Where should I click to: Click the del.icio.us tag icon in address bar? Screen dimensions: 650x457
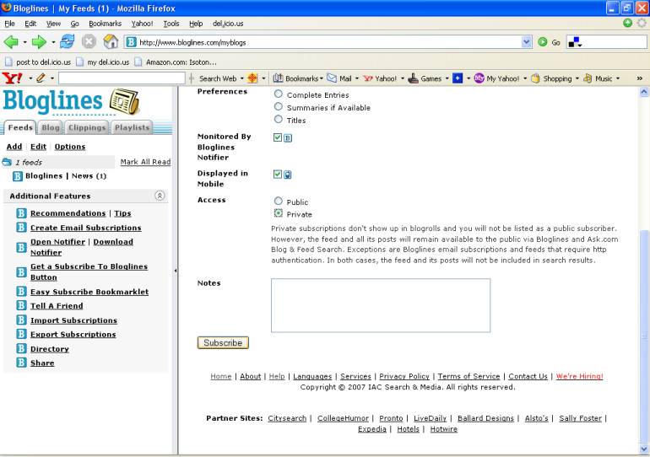pos(574,42)
